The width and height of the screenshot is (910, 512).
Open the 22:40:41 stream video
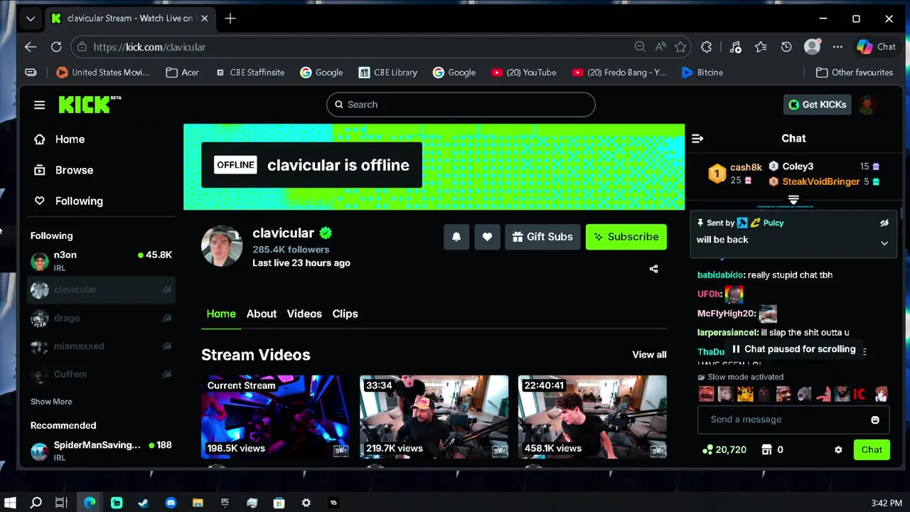592,417
